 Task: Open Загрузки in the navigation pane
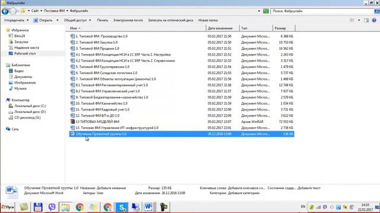(21, 42)
